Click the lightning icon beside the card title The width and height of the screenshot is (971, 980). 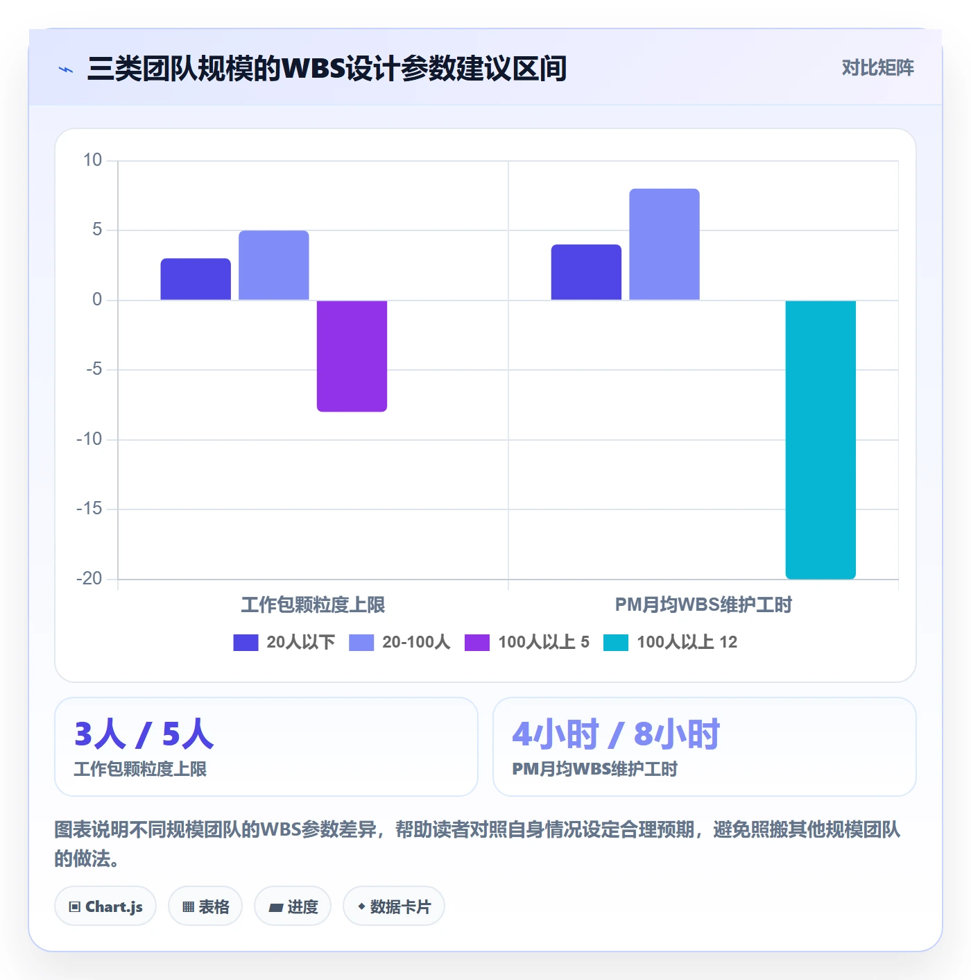(66, 69)
